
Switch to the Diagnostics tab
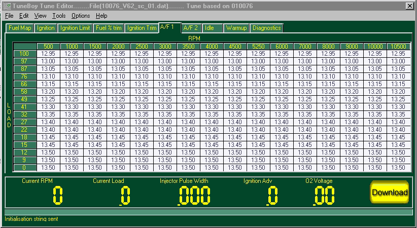pos(266,28)
